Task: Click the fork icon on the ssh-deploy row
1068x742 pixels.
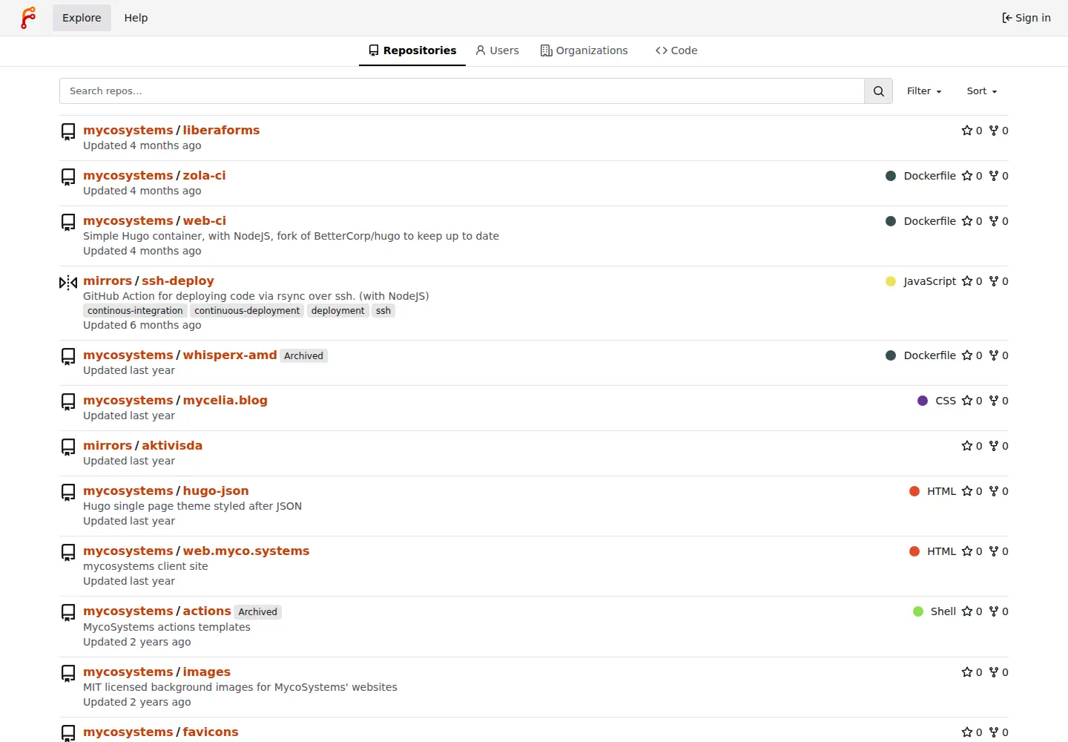Action: coord(994,281)
